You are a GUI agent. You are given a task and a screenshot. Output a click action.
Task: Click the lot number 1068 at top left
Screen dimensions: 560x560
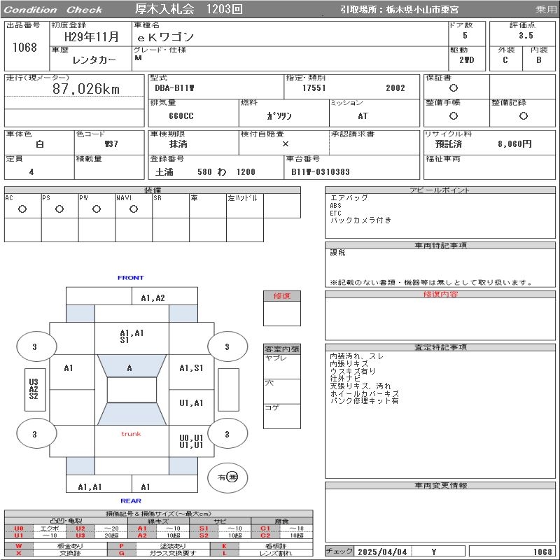coord(24,47)
